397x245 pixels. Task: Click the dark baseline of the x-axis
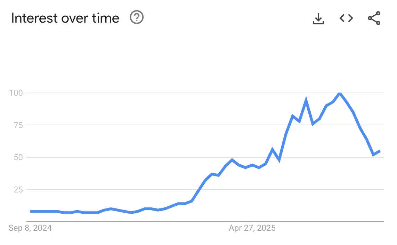click(x=174, y=221)
